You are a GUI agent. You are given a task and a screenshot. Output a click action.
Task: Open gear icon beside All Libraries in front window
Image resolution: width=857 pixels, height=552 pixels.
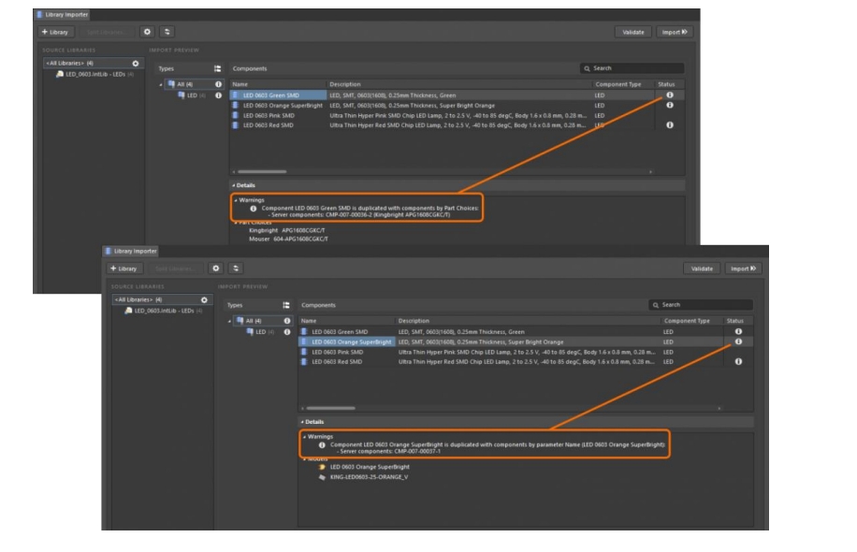pyautogui.click(x=204, y=300)
